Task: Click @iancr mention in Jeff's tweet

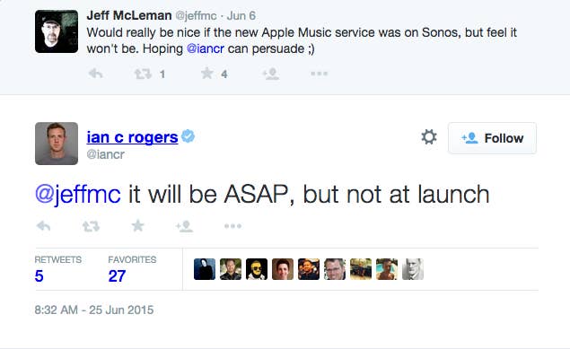Action: click(206, 48)
